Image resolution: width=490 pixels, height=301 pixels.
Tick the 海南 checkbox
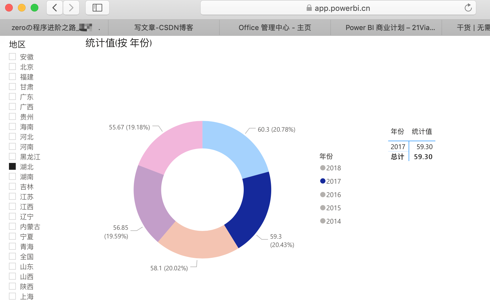pos(12,126)
